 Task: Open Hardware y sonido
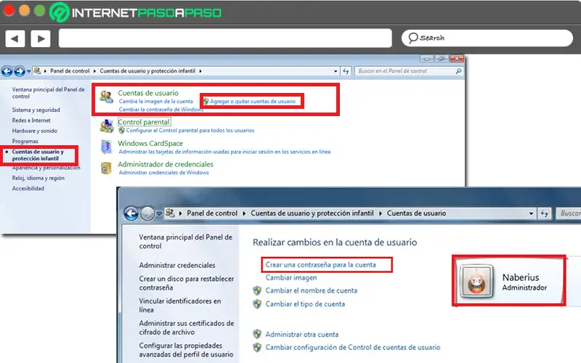coord(34,131)
